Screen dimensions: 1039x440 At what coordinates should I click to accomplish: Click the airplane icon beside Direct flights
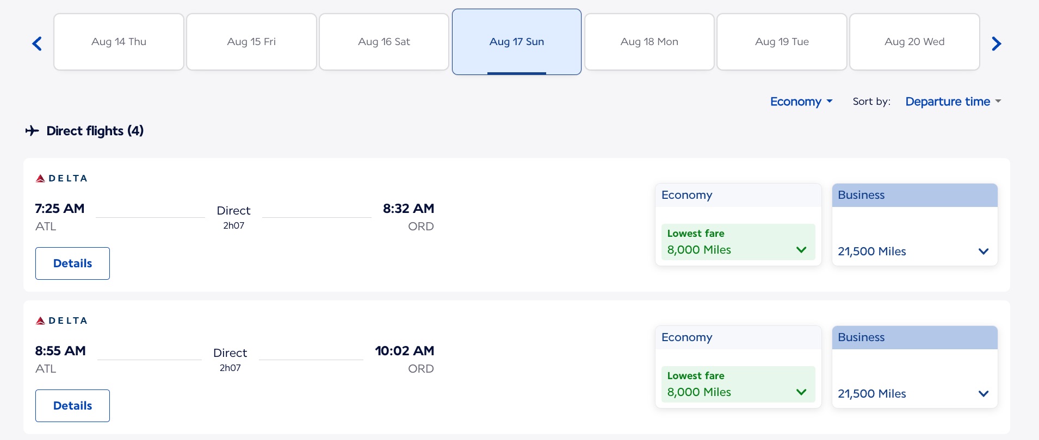coord(32,131)
